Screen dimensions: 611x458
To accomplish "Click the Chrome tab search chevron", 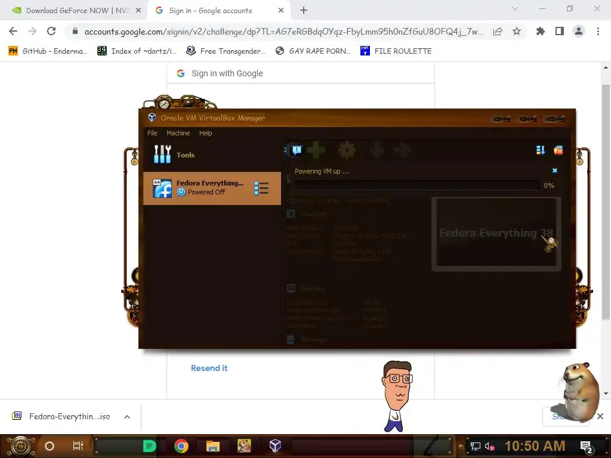I will 515,8.
